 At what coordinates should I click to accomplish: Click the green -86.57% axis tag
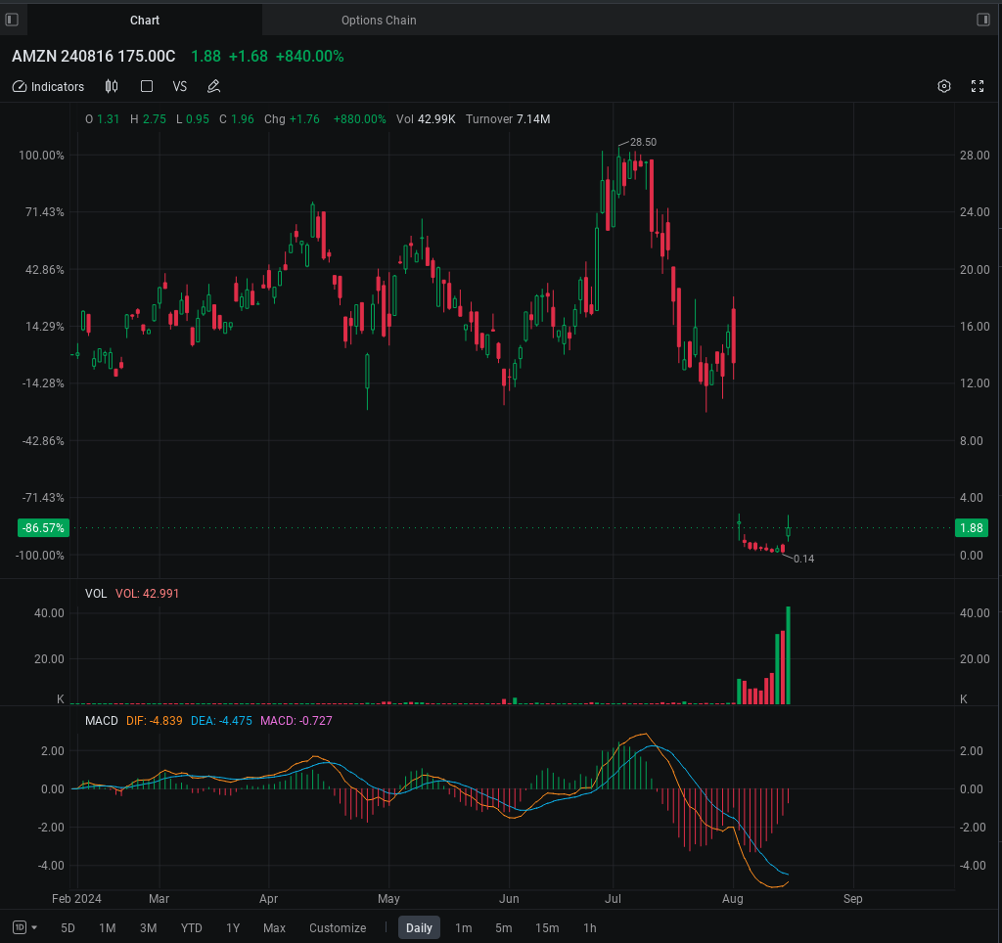(43, 527)
